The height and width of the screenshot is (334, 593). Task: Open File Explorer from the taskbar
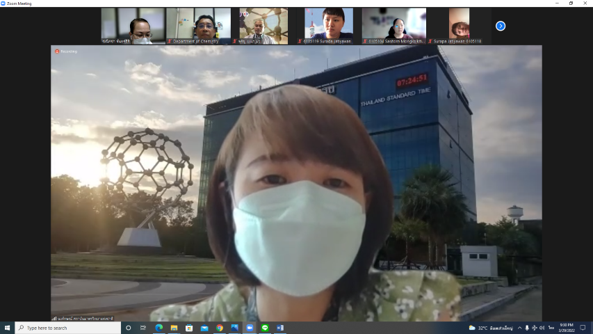[174, 328]
